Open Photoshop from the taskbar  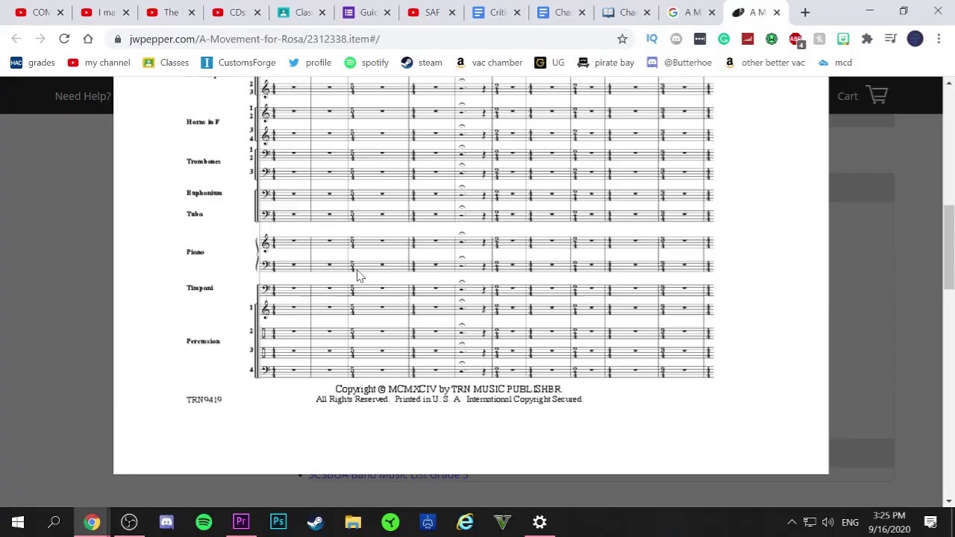click(278, 522)
